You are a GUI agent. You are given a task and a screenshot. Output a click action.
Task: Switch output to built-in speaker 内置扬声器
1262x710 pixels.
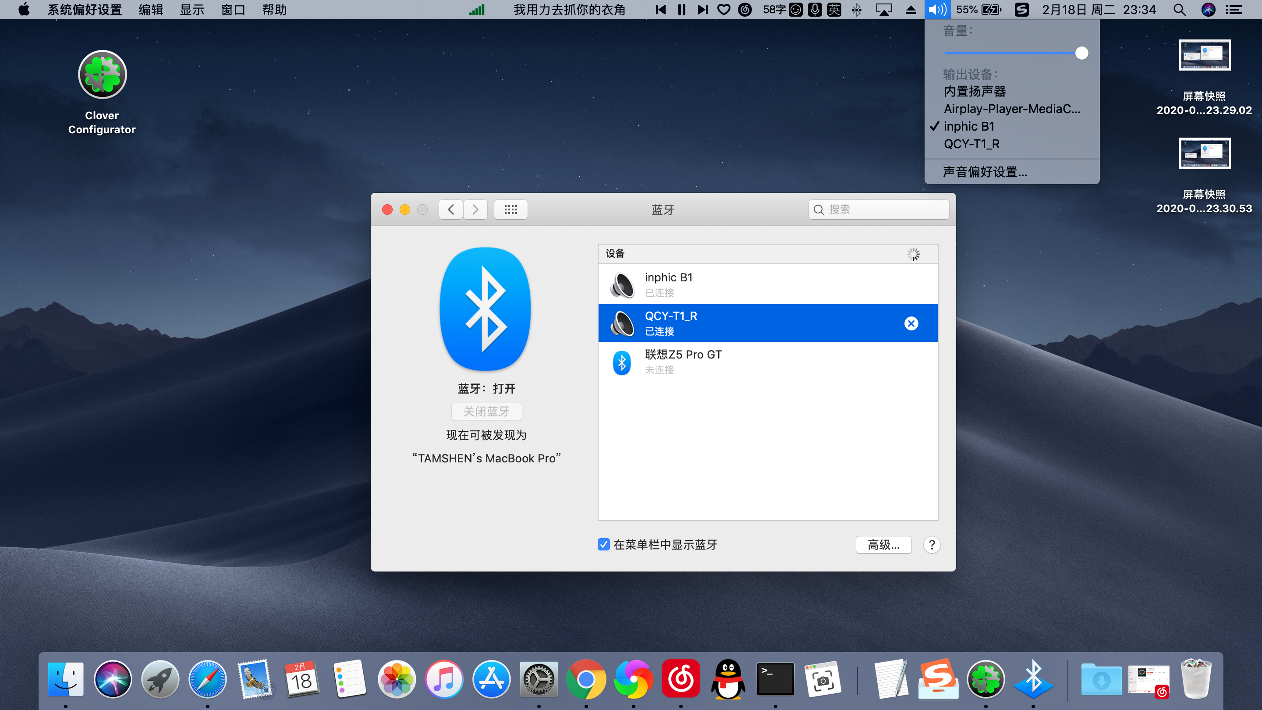(975, 92)
